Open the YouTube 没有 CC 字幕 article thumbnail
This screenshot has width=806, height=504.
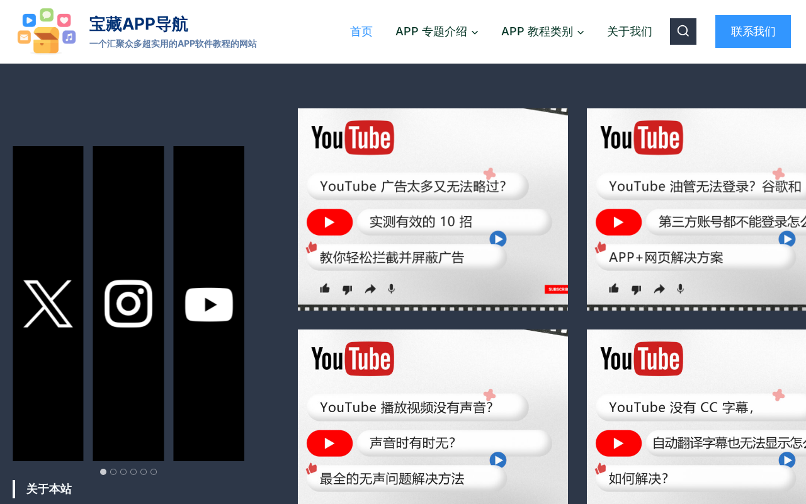696,416
